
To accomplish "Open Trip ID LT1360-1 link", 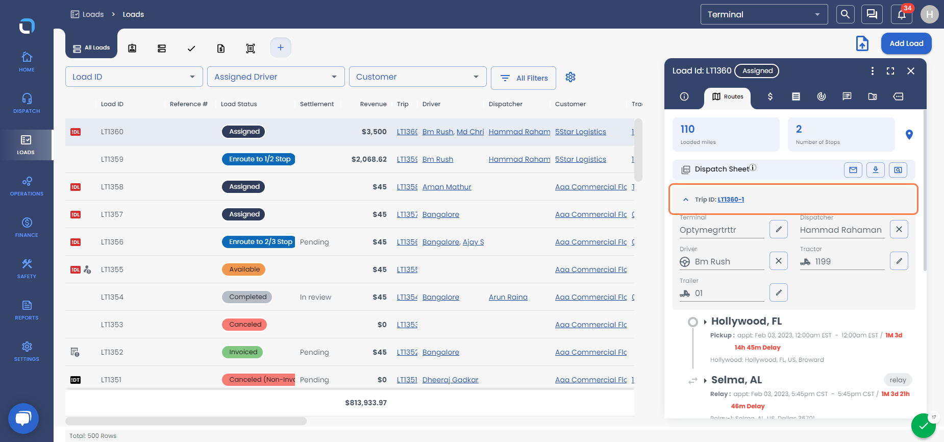I will pos(731,200).
